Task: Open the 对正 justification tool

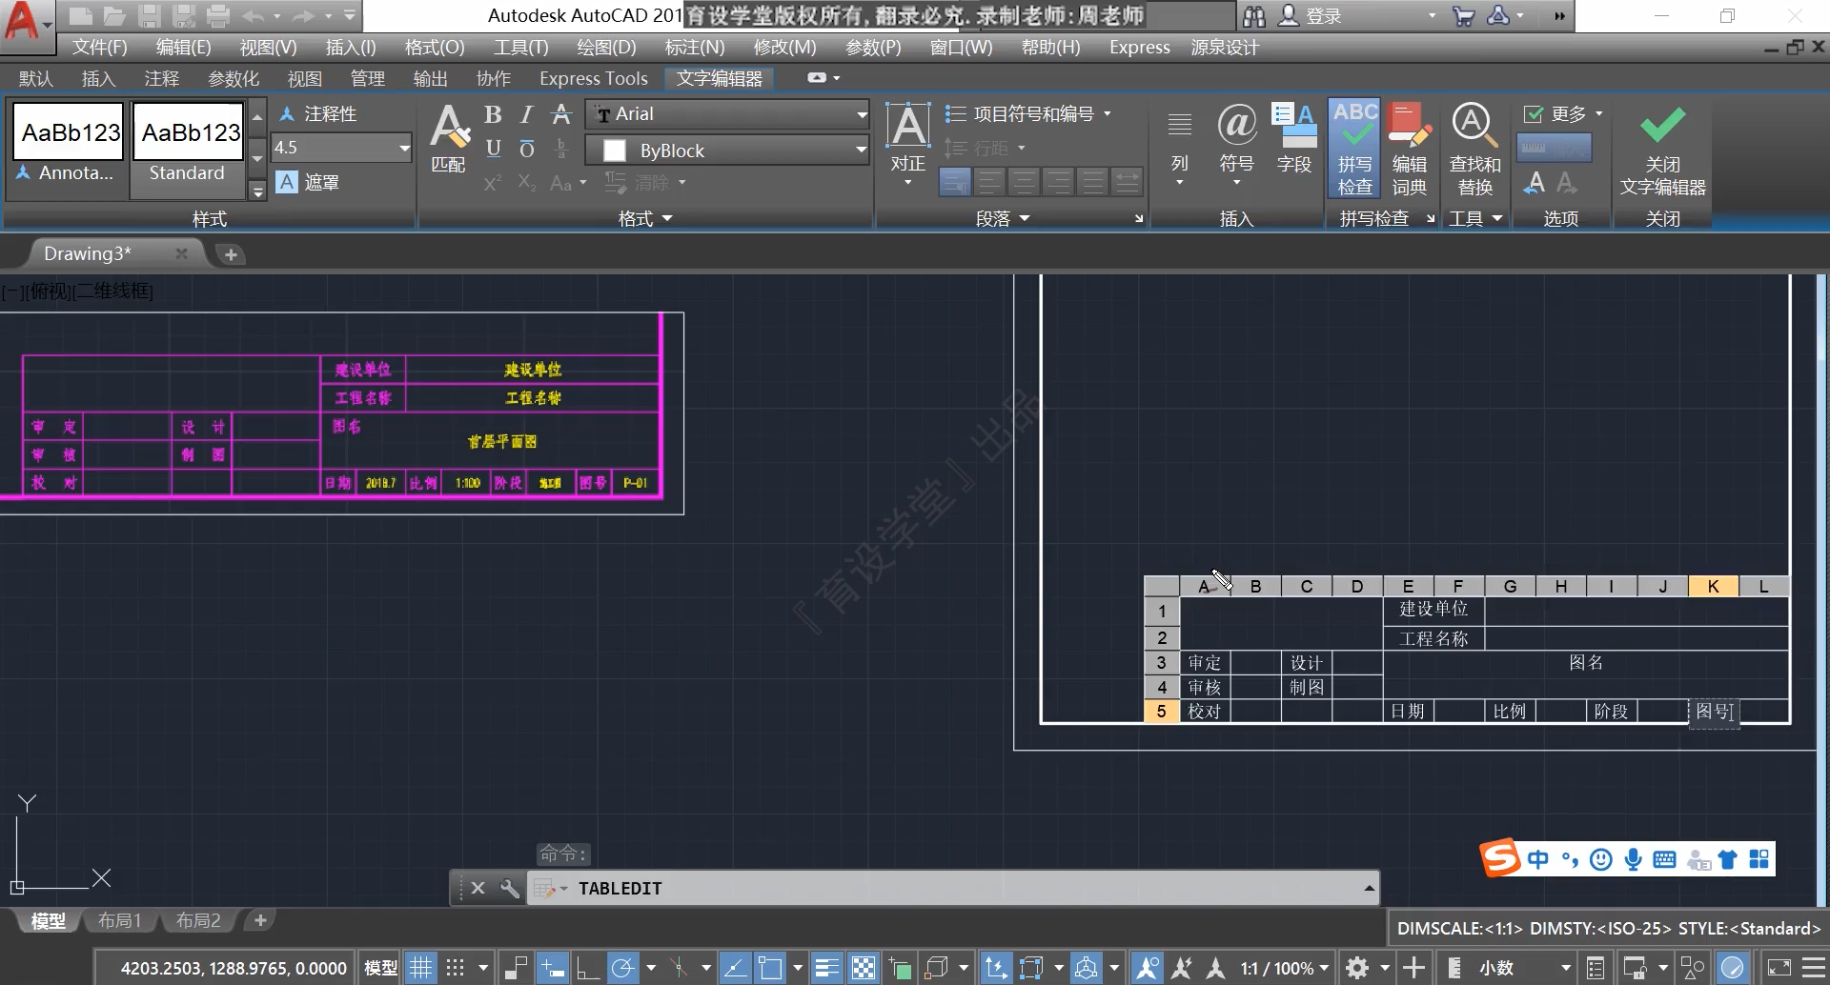Action: [x=907, y=143]
